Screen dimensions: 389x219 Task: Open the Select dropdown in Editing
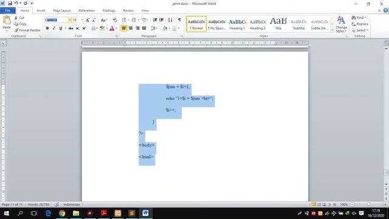pyautogui.click(x=360, y=30)
